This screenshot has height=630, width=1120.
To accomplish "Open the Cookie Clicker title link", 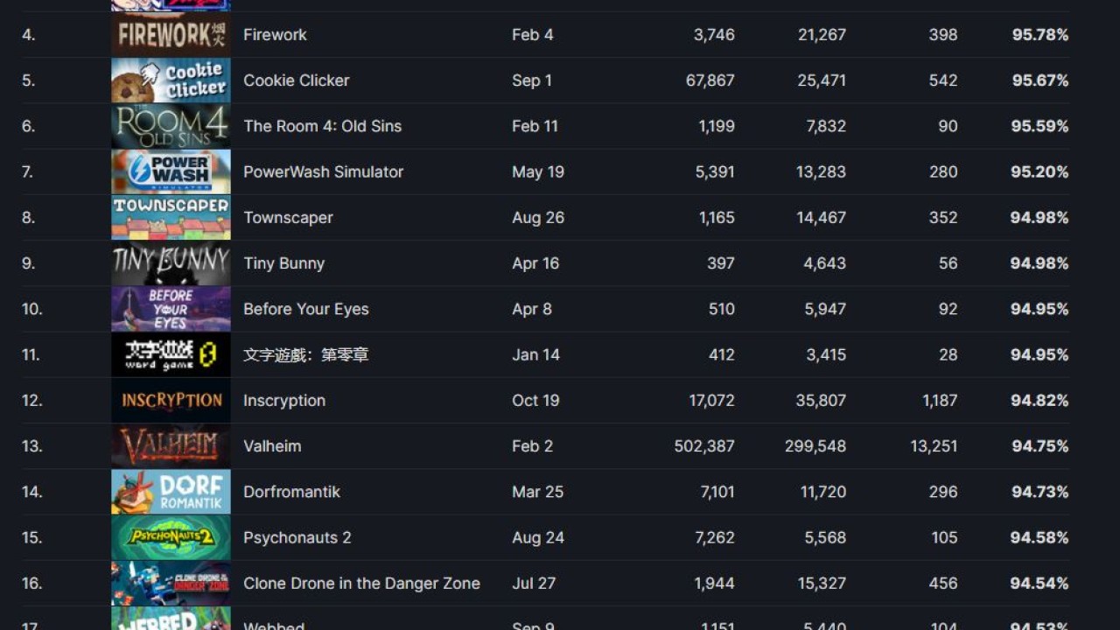I will (x=296, y=80).
